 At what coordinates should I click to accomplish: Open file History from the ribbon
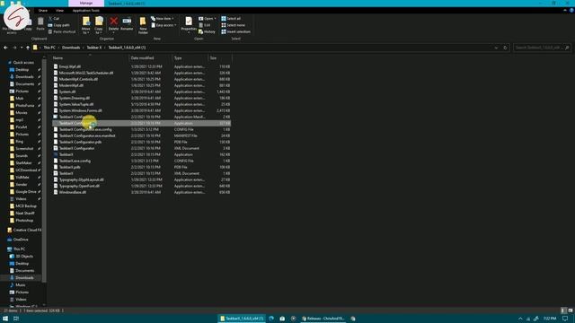pos(207,32)
